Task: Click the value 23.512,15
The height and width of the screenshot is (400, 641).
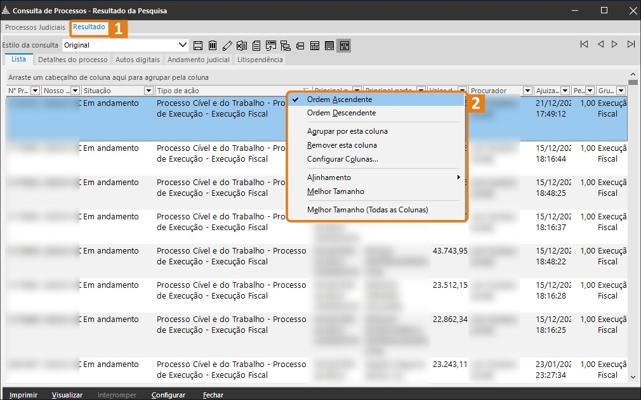Action: click(450, 285)
